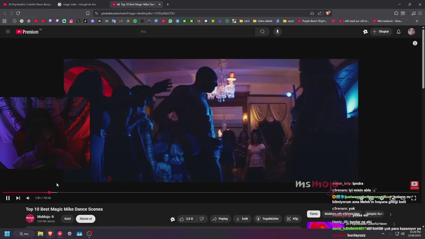425x239 pixels.
Task: Open a new browser tab
Action: (168, 4)
